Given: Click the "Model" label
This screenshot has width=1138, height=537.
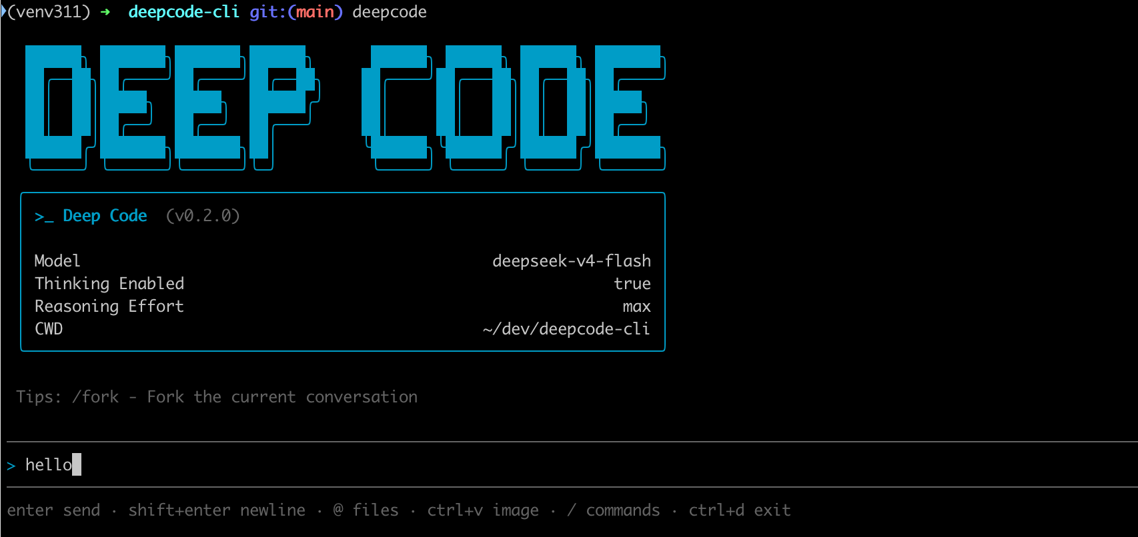Looking at the screenshot, I should (x=57, y=261).
